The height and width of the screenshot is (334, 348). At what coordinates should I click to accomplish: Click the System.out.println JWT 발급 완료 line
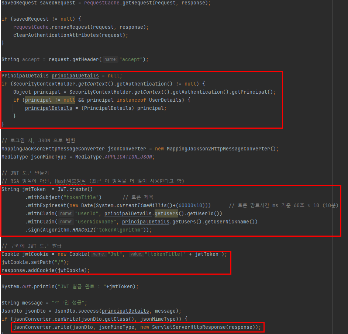click(70, 286)
